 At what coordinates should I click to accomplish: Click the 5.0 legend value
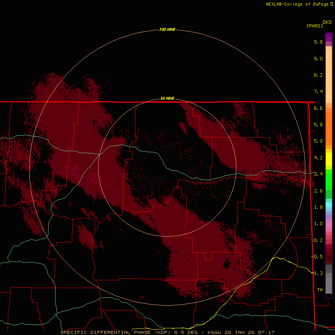318,141
